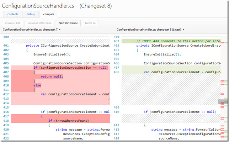Click 'sourceName,' line 414 in right pane
This screenshot has width=229, height=142.
tap(169, 138)
